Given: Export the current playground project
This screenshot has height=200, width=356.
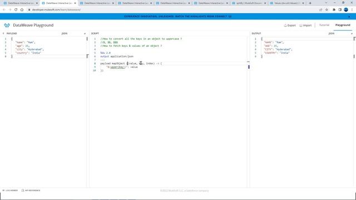Looking at the screenshot, I should 290,26.
